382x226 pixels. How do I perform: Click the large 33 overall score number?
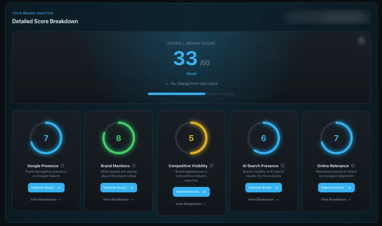pos(185,58)
